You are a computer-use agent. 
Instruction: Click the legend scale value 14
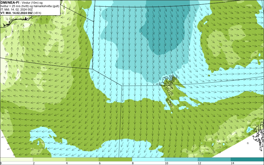click(x=233, y=163)
